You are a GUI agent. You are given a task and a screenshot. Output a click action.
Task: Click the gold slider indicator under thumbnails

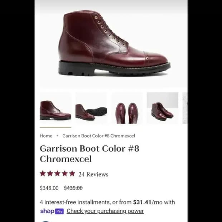pos(56,127)
